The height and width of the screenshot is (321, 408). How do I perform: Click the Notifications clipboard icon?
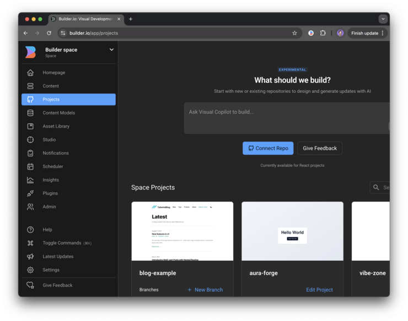coord(30,153)
